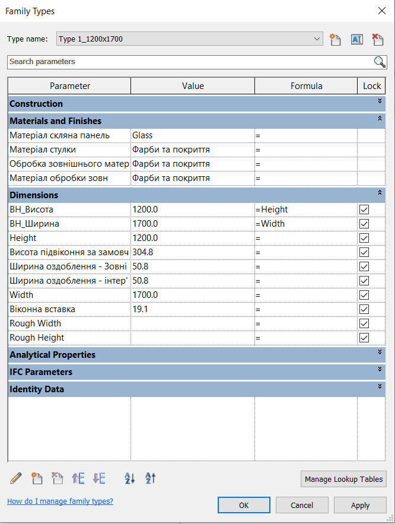Open the Type name dropdown
The width and height of the screenshot is (395, 524).
point(317,39)
